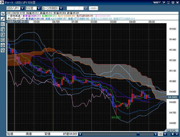Expand the USD/JPY currency pair dropdown
The width and height of the screenshot is (180, 137).
click(22, 8)
